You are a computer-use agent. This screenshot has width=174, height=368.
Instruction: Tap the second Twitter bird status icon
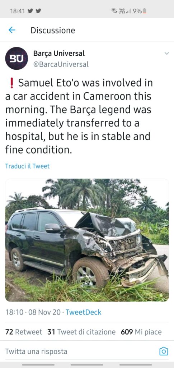click(x=38, y=11)
